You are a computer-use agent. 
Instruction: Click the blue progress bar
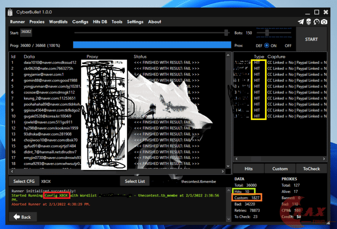coord(152,45)
